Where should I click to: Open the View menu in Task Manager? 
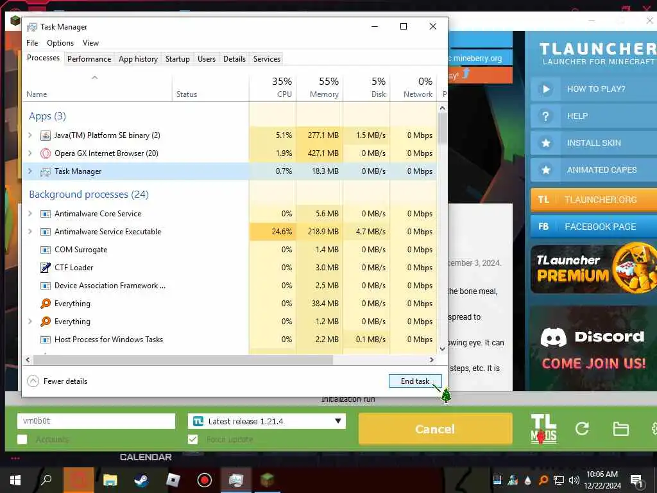coord(90,43)
